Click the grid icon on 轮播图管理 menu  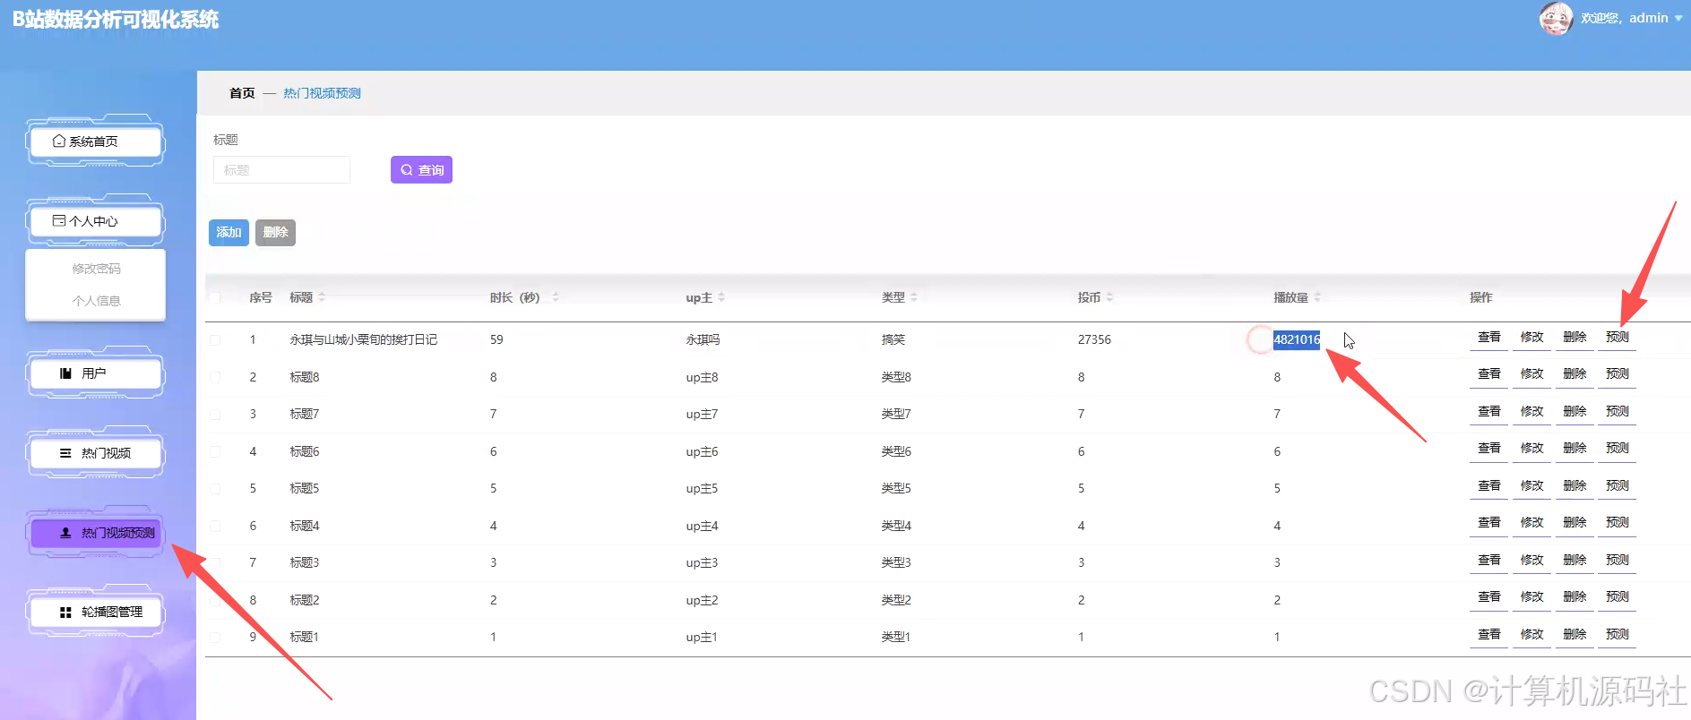(65, 613)
